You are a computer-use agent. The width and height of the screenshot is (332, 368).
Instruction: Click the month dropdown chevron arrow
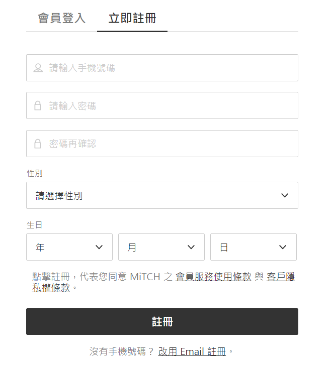coord(191,247)
